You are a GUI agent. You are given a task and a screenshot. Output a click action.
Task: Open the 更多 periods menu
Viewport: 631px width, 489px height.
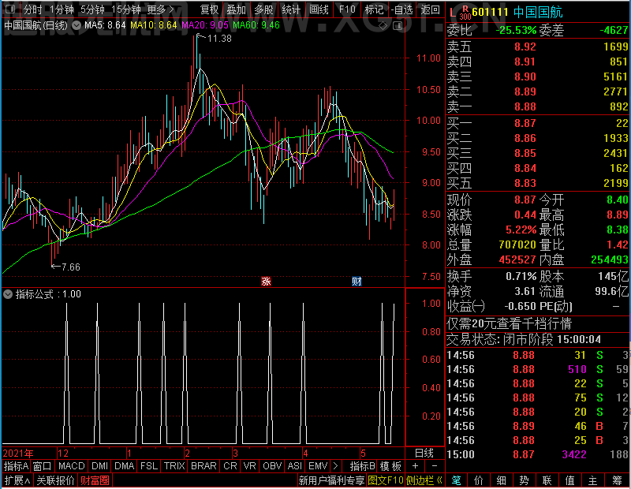click(160, 9)
